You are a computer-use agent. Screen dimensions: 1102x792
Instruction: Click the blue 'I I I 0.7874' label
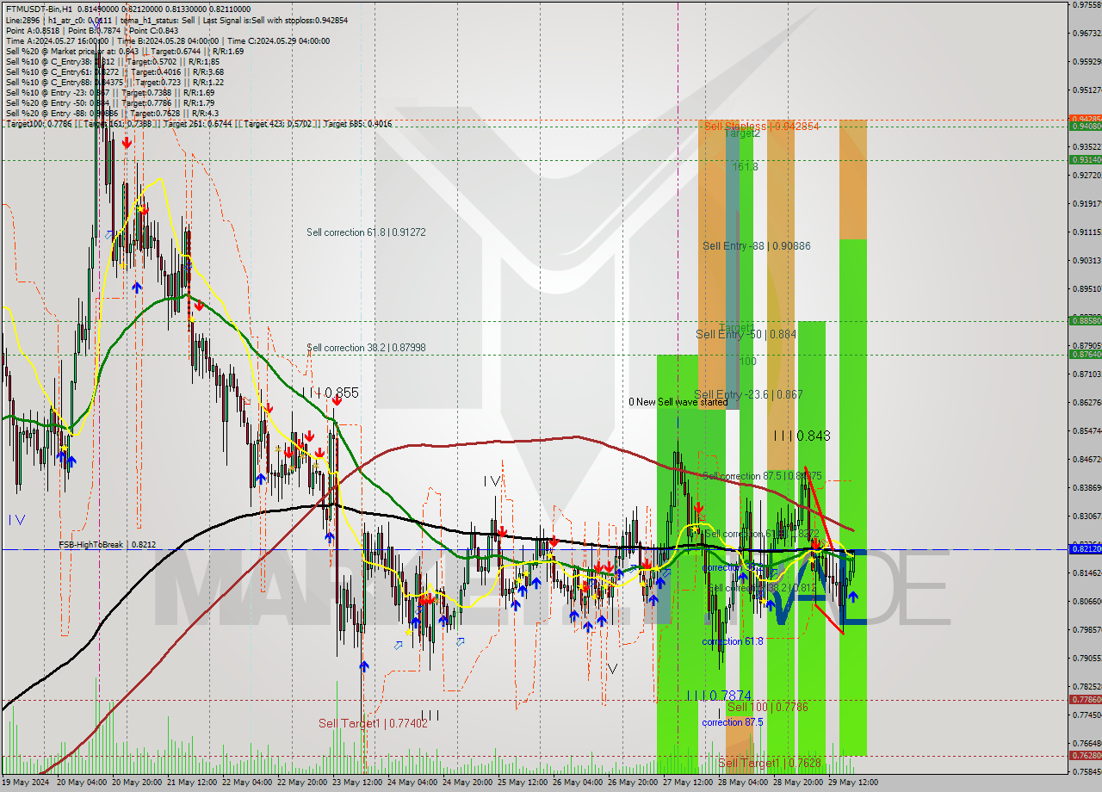720,696
